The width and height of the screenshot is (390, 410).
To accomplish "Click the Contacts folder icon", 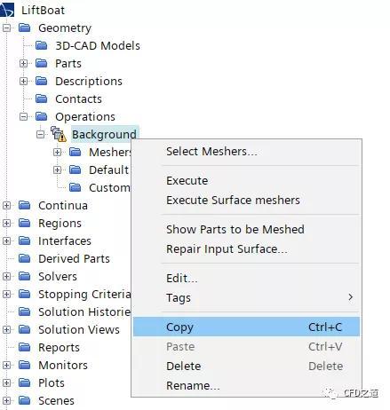I will (42, 99).
